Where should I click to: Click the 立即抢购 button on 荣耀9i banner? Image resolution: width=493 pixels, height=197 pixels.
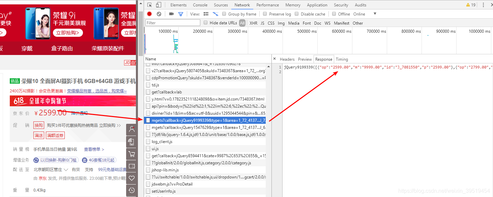click(68, 33)
